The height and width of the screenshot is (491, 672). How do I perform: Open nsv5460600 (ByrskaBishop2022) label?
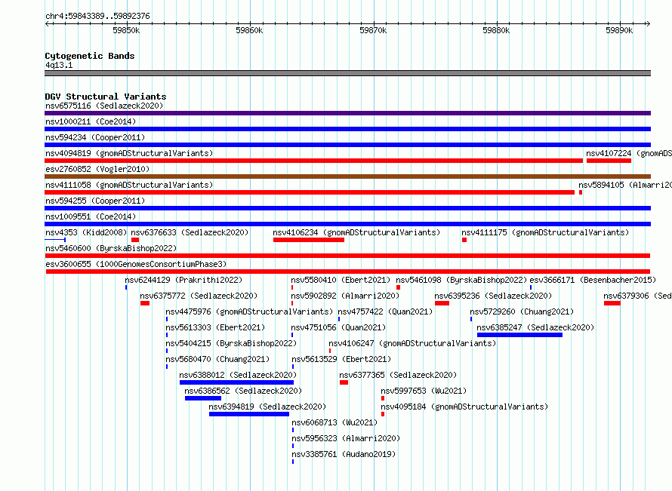(x=111, y=248)
